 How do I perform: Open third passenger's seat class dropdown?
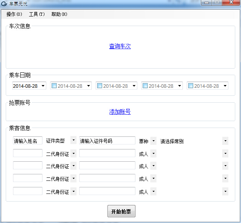coord(225,179)
